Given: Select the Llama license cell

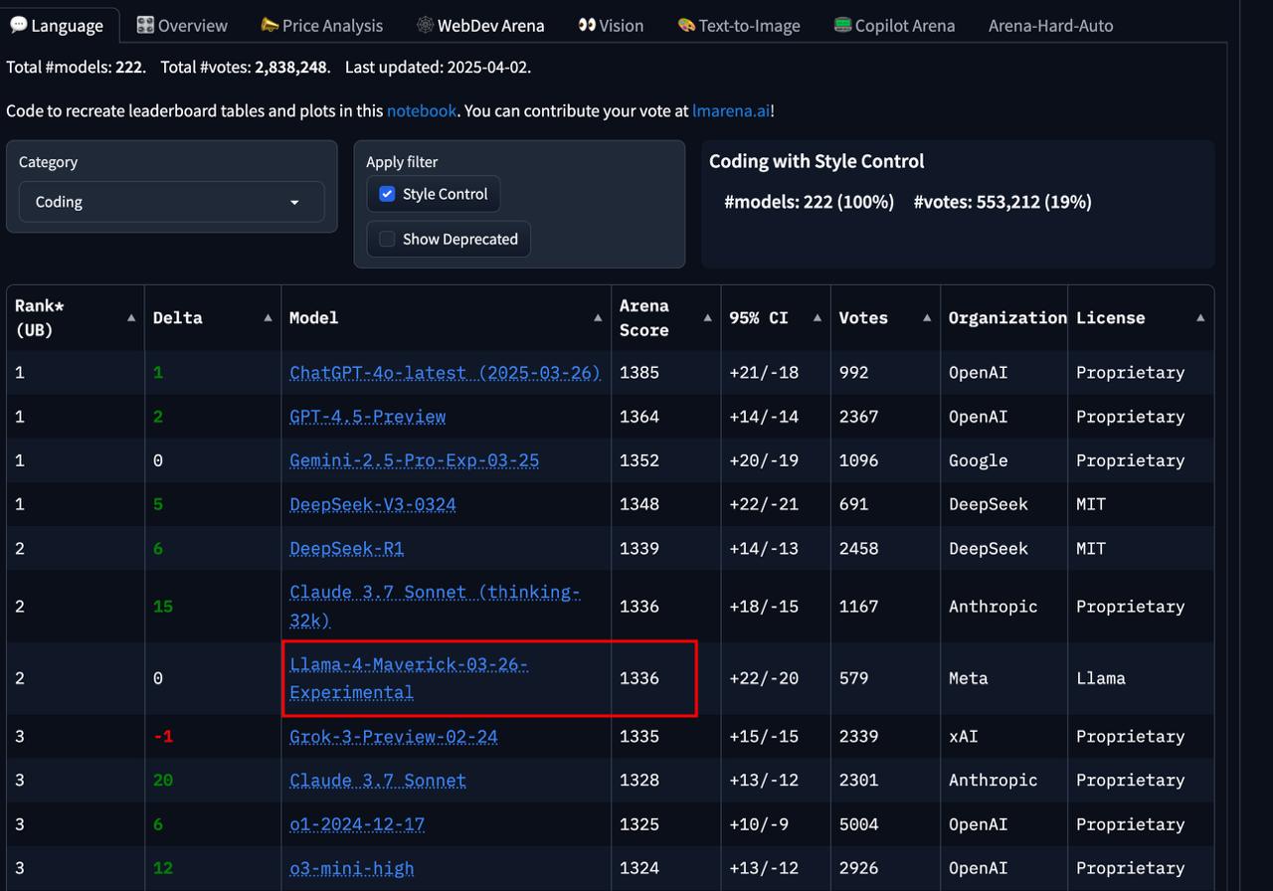Looking at the screenshot, I should coord(1141,678).
